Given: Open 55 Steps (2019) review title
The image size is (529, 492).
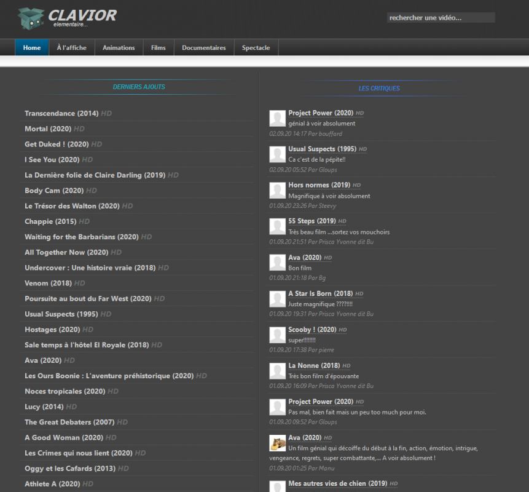Looking at the screenshot, I should pyautogui.click(x=312, y=221).
